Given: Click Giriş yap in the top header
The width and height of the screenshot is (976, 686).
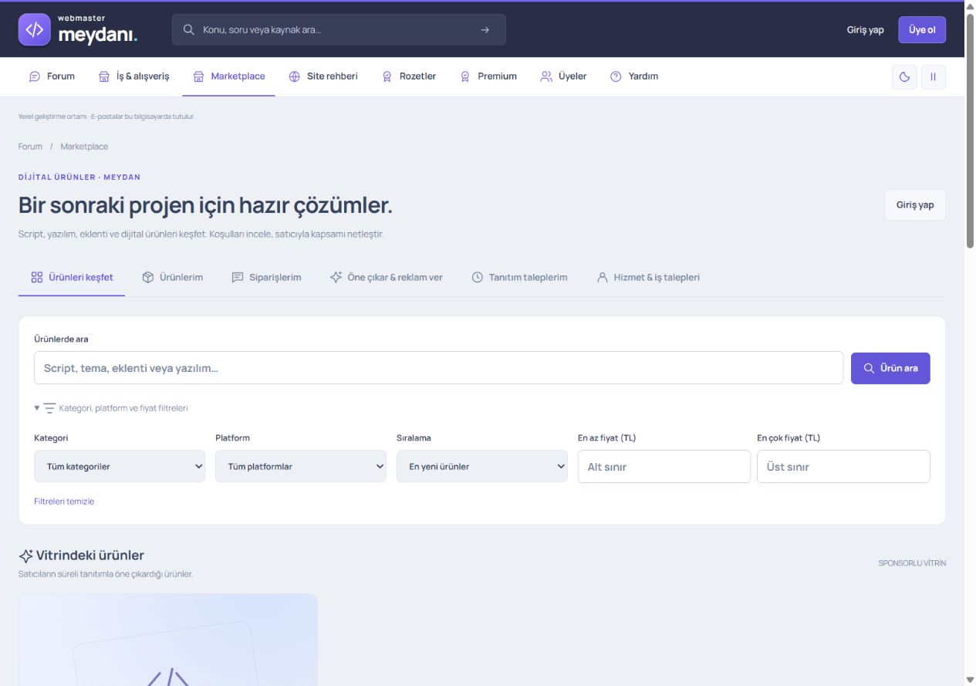Looking at the screenshot, I should pyautogui.click(x=866, y=30).
